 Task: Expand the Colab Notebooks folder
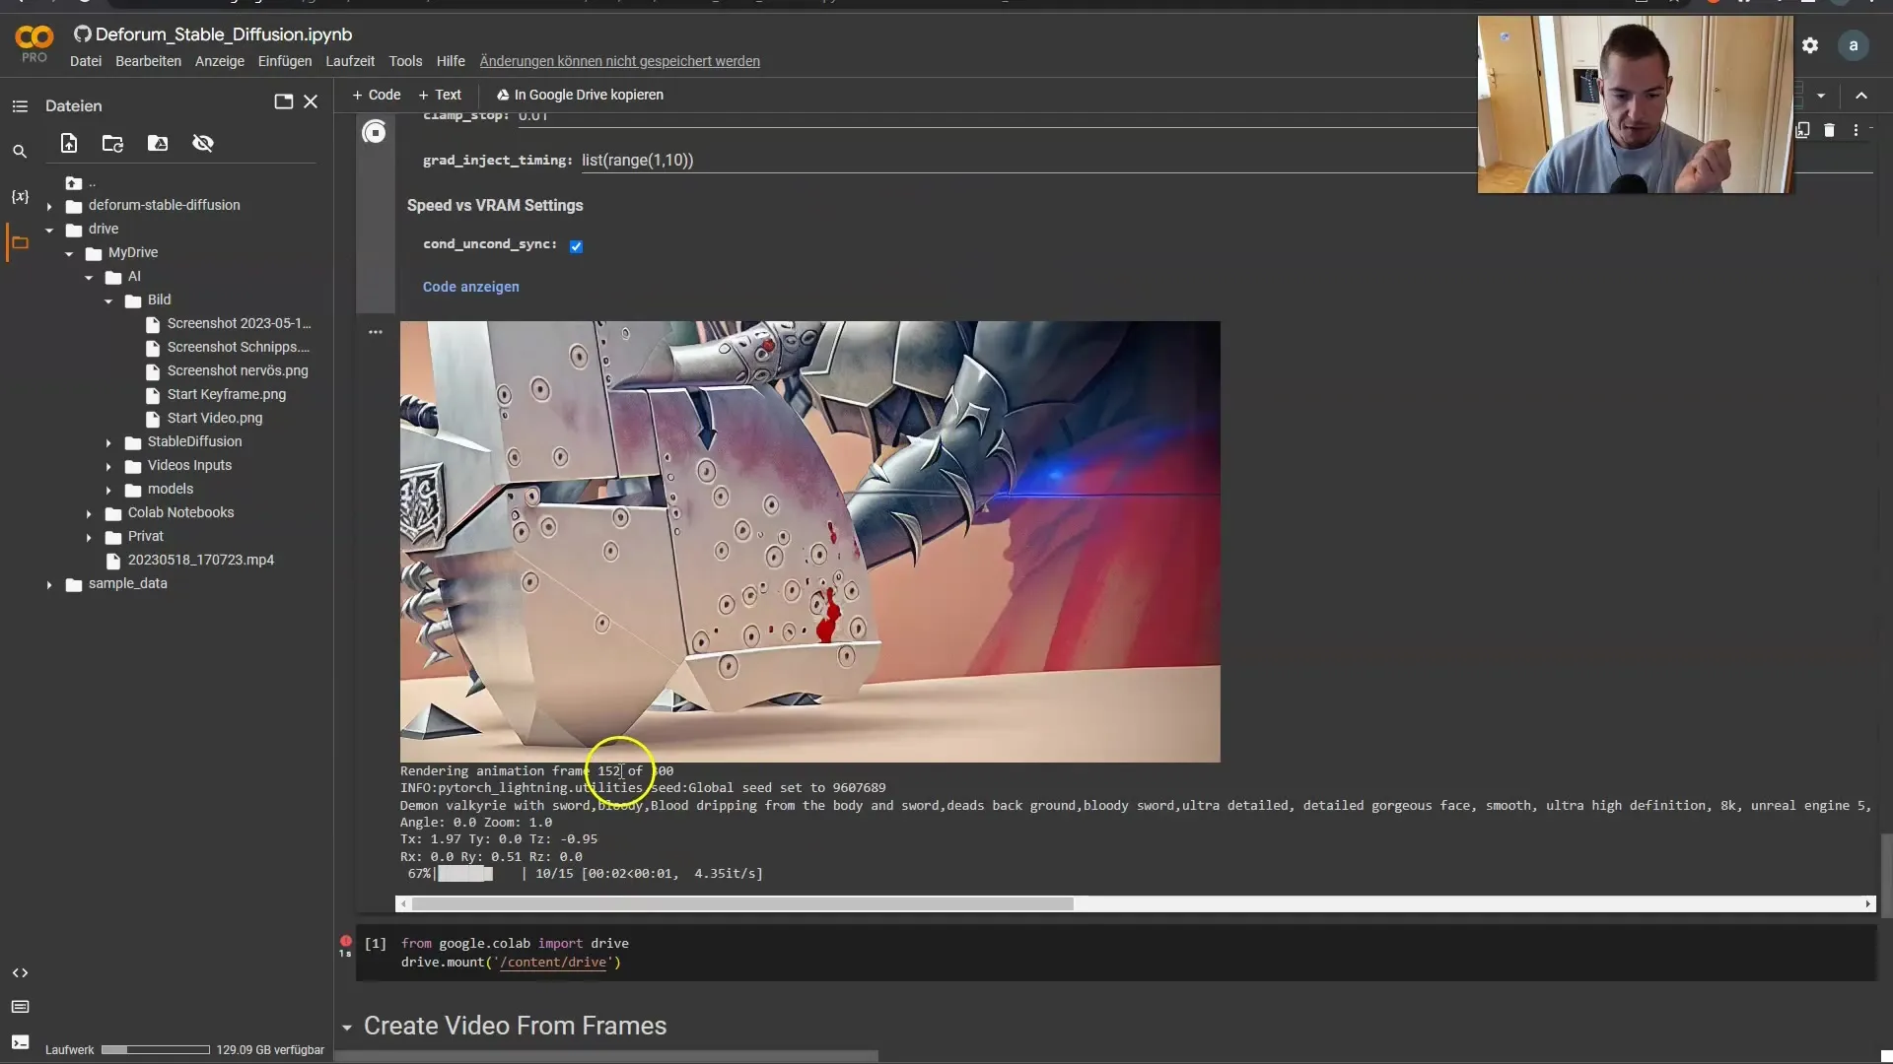(89, 514)
